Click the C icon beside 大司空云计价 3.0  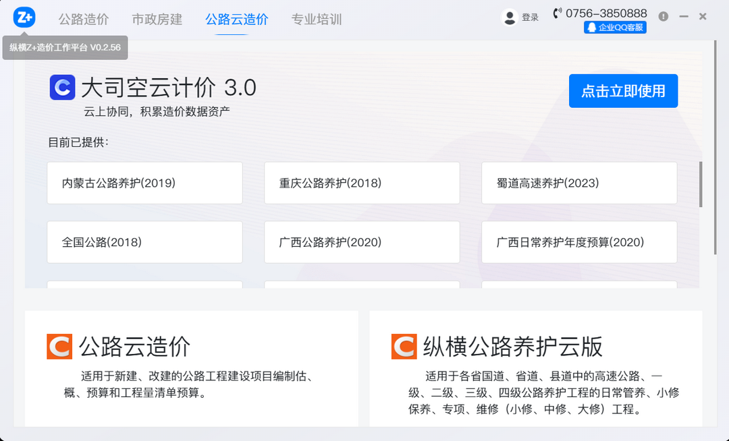61,88
